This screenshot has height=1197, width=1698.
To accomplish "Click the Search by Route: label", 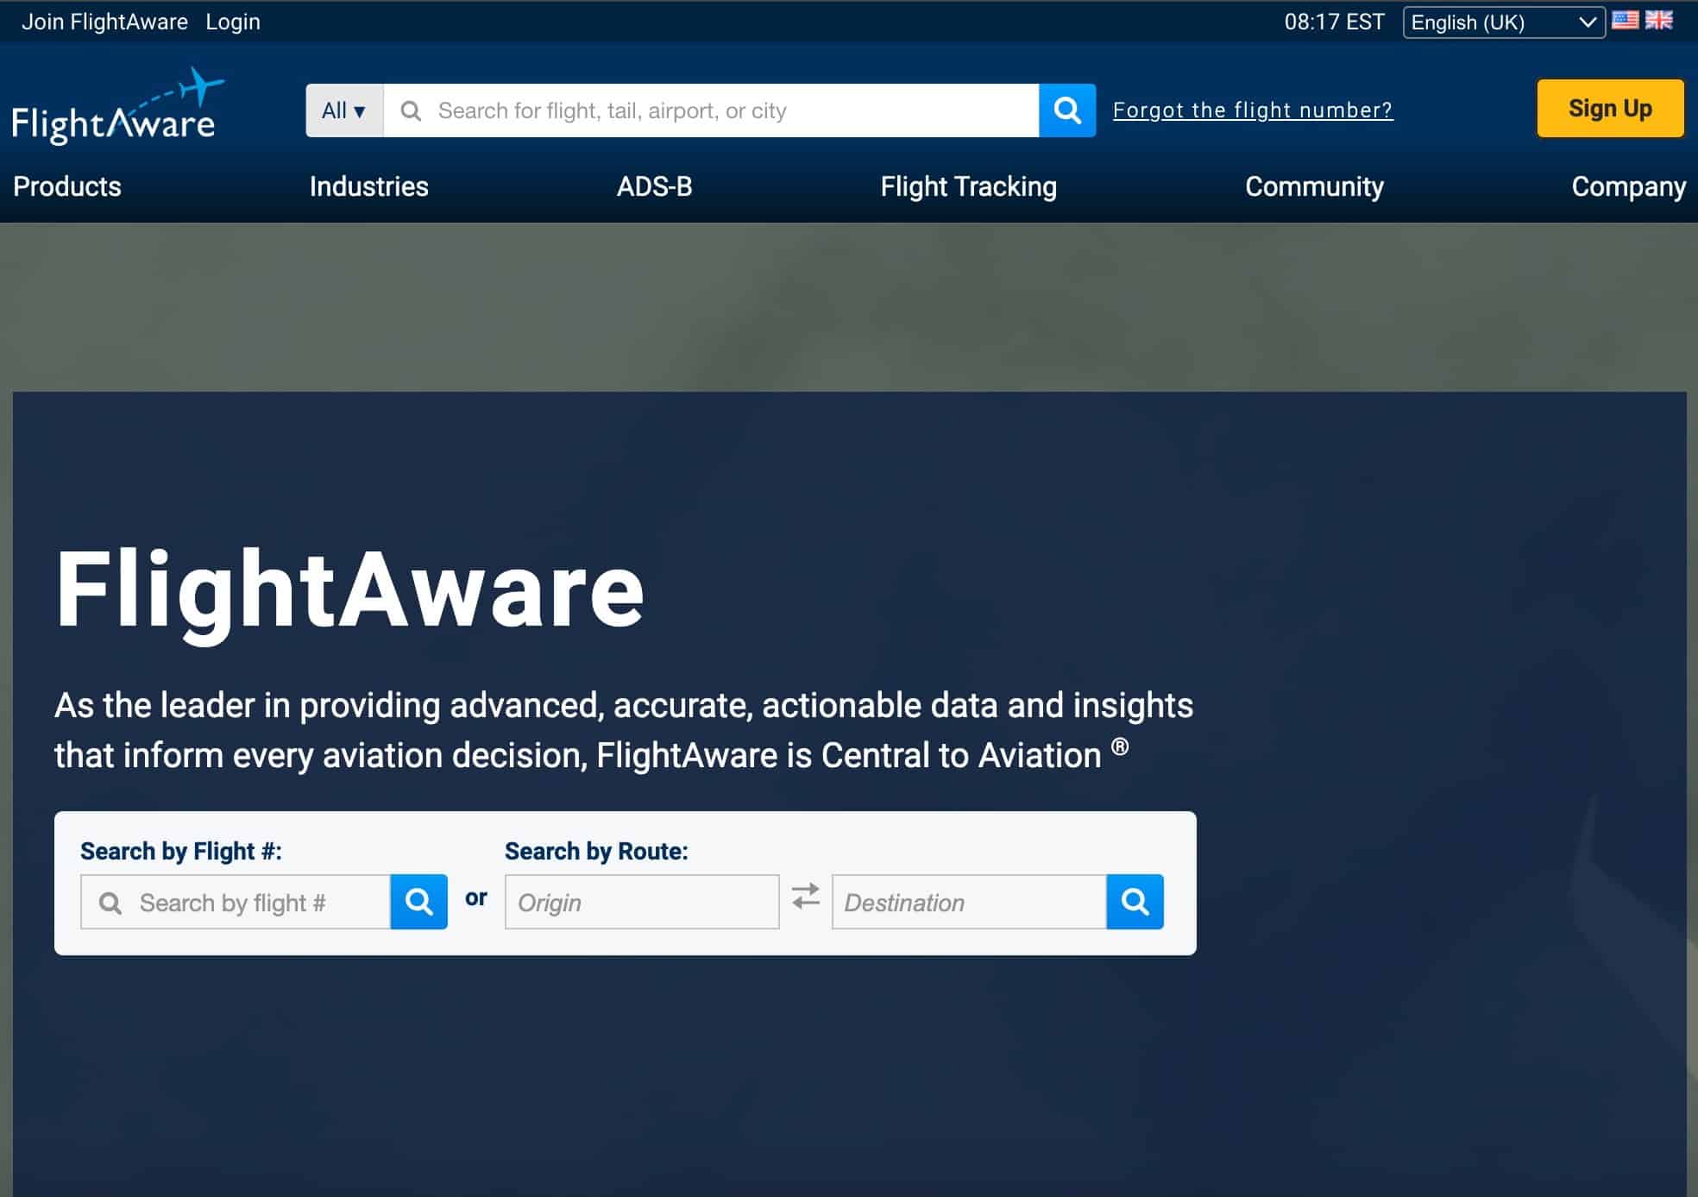I will (x=596, y=851).
